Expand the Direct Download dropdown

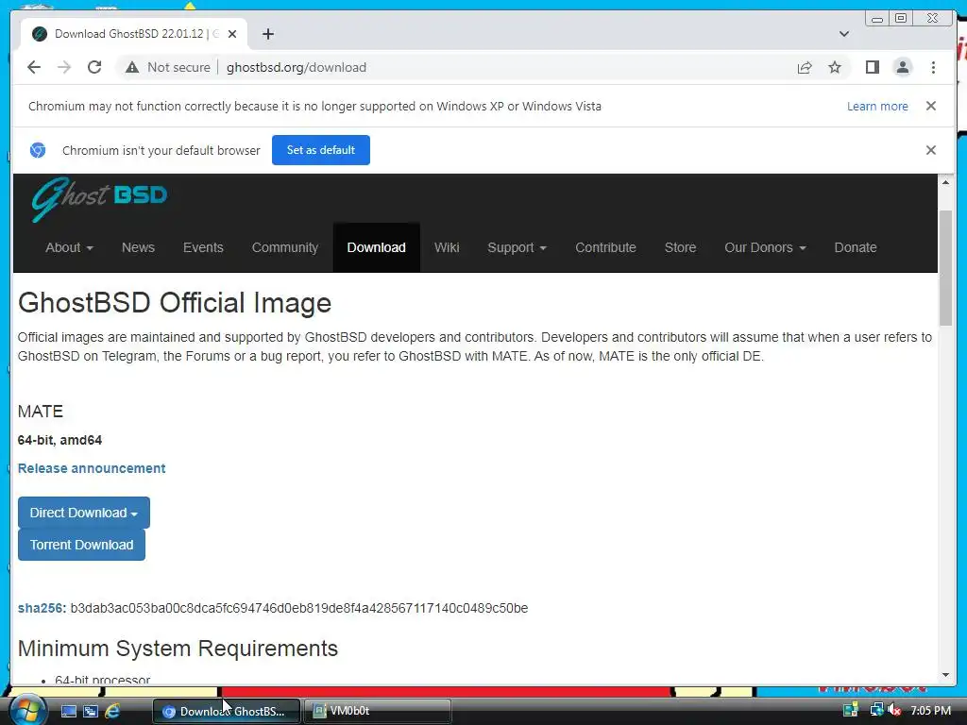tap(84, 513)
